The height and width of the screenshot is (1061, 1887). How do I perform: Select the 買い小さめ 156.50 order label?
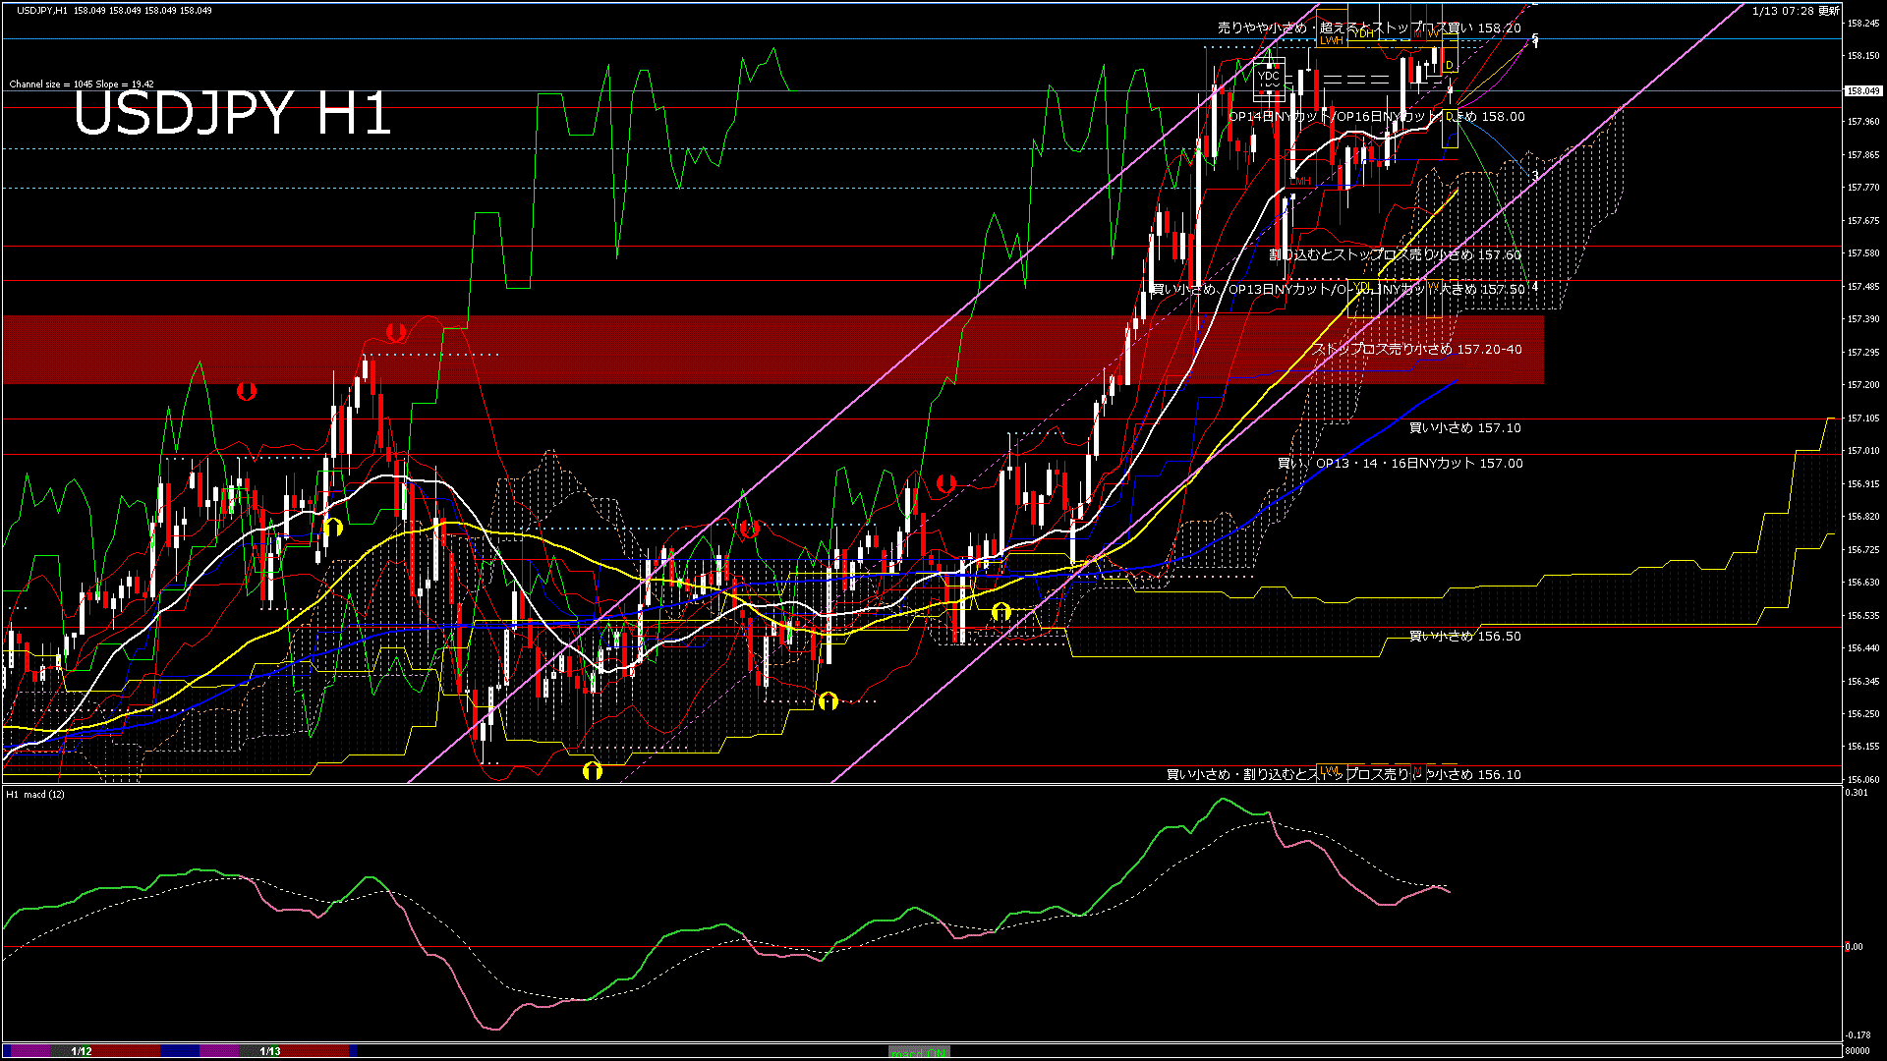coord(1464,637)
